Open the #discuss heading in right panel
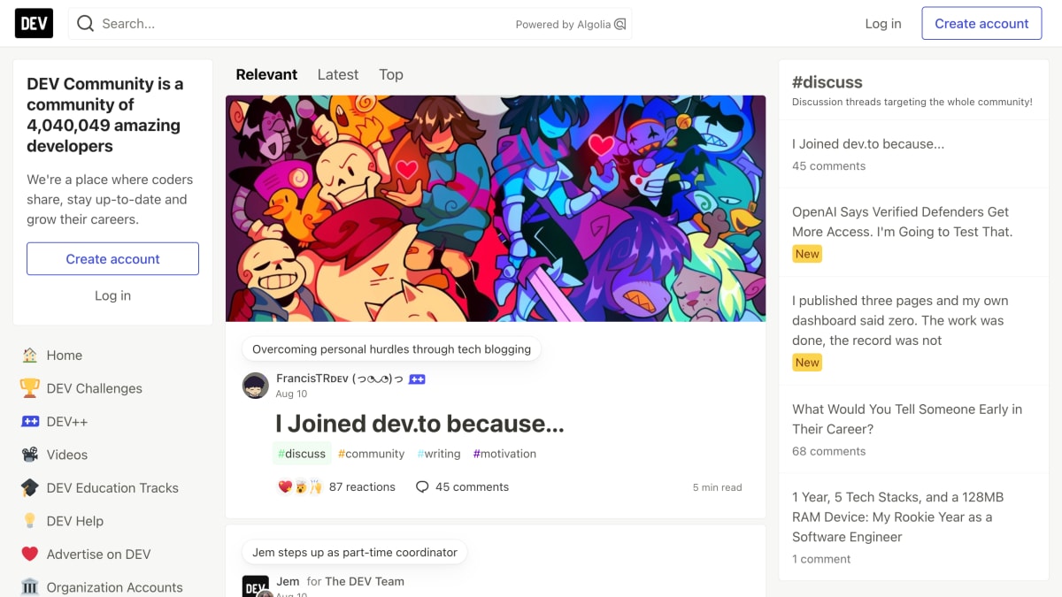1062x597 pixels. pyautogui.click(x=827, y=82)
